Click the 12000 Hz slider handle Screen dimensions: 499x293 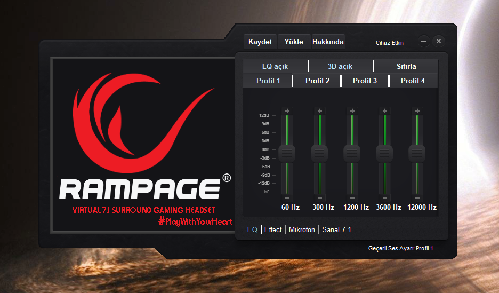(x=417, y=154)
